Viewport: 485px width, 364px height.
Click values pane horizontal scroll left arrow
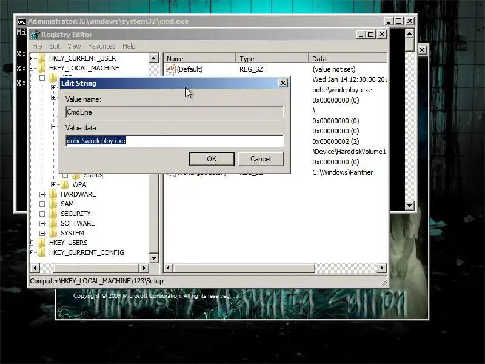coord(169,268)
